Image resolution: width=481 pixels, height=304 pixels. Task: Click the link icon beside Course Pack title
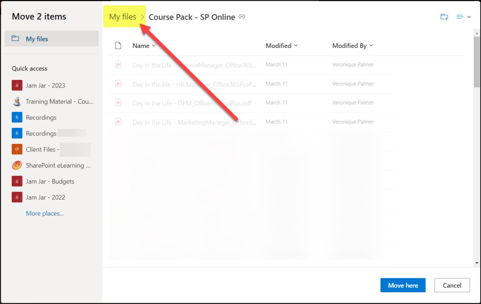(x=242, y=17)
